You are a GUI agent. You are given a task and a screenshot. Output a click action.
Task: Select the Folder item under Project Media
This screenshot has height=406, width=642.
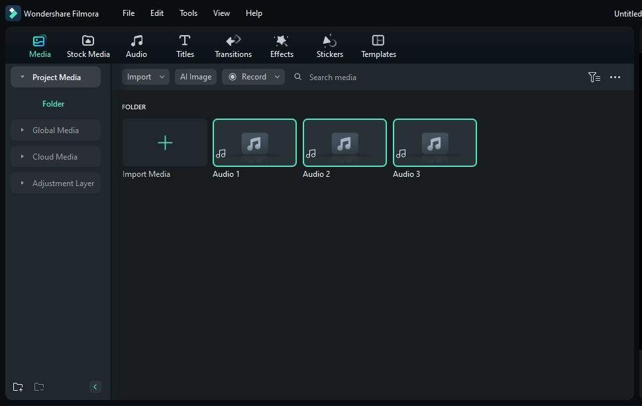[x=53, y=104]
